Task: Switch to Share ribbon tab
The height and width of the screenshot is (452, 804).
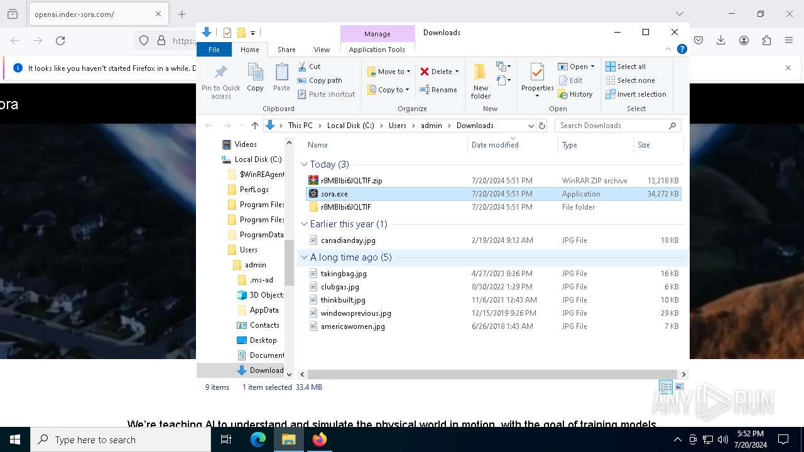Action: tap(286, 50)
